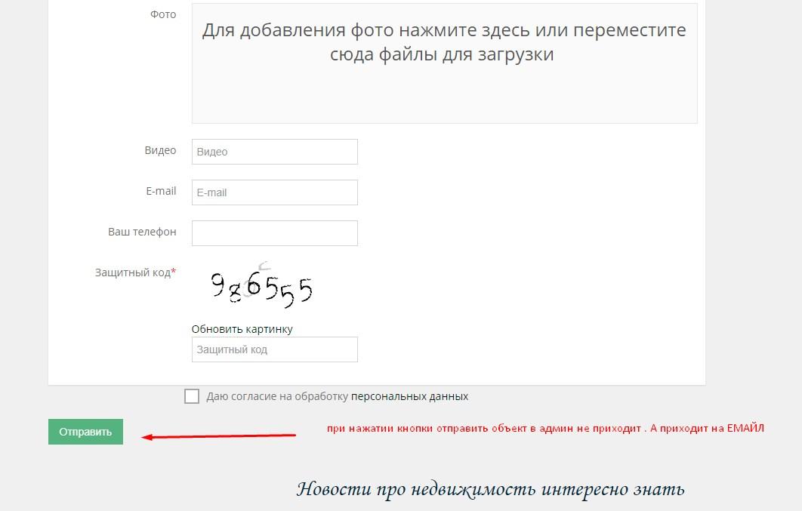Click the green Отправить button

(85, 432)
